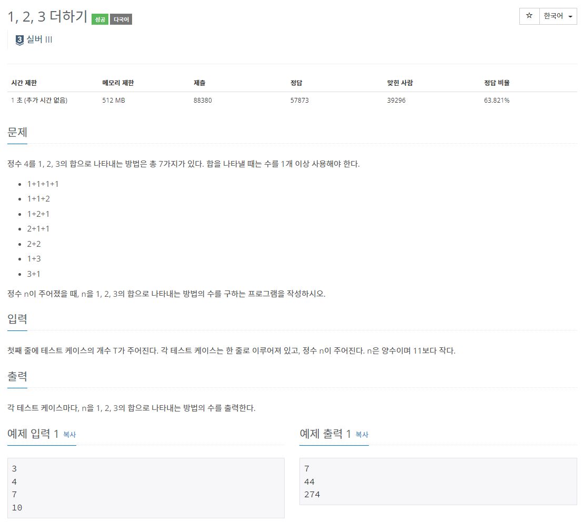Copy sample output using 복사 link
This screenshot has height=522, width=583.
[x=362, y=434]
